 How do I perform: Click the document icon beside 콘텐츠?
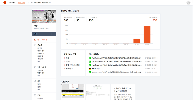coord(35,45)
